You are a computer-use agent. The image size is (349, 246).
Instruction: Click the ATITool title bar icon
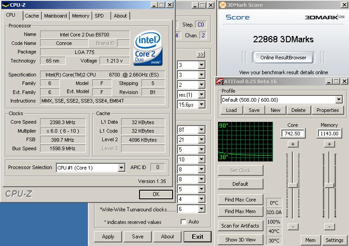pos(219,81)
